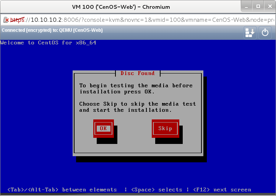Click the window title 'VM 100 ('CenOS-Web') - Chromium'
This screenshot has width=276, height=196.
coord(121,7)
